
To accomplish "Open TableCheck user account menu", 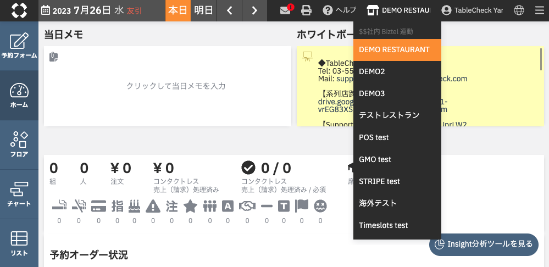I will pyautogui.click(x=472, y=10).
